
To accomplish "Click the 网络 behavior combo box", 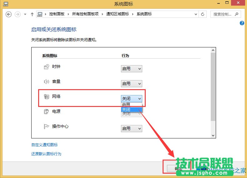I will click(132, 99).
